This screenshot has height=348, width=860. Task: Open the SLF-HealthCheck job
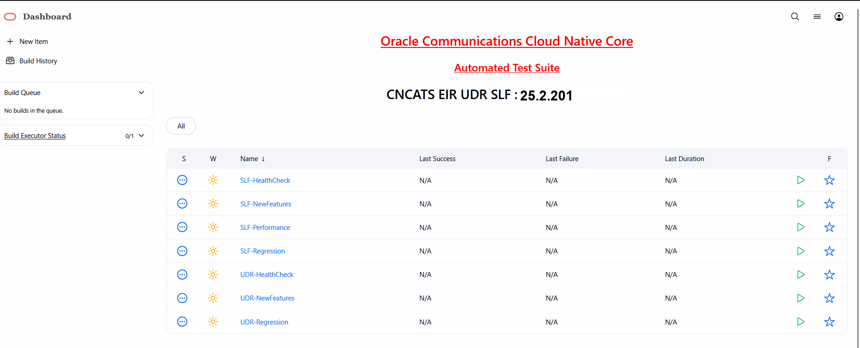click(x=265, y=180)
